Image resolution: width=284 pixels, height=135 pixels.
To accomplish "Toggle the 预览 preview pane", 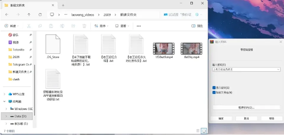I will point(197,26).
